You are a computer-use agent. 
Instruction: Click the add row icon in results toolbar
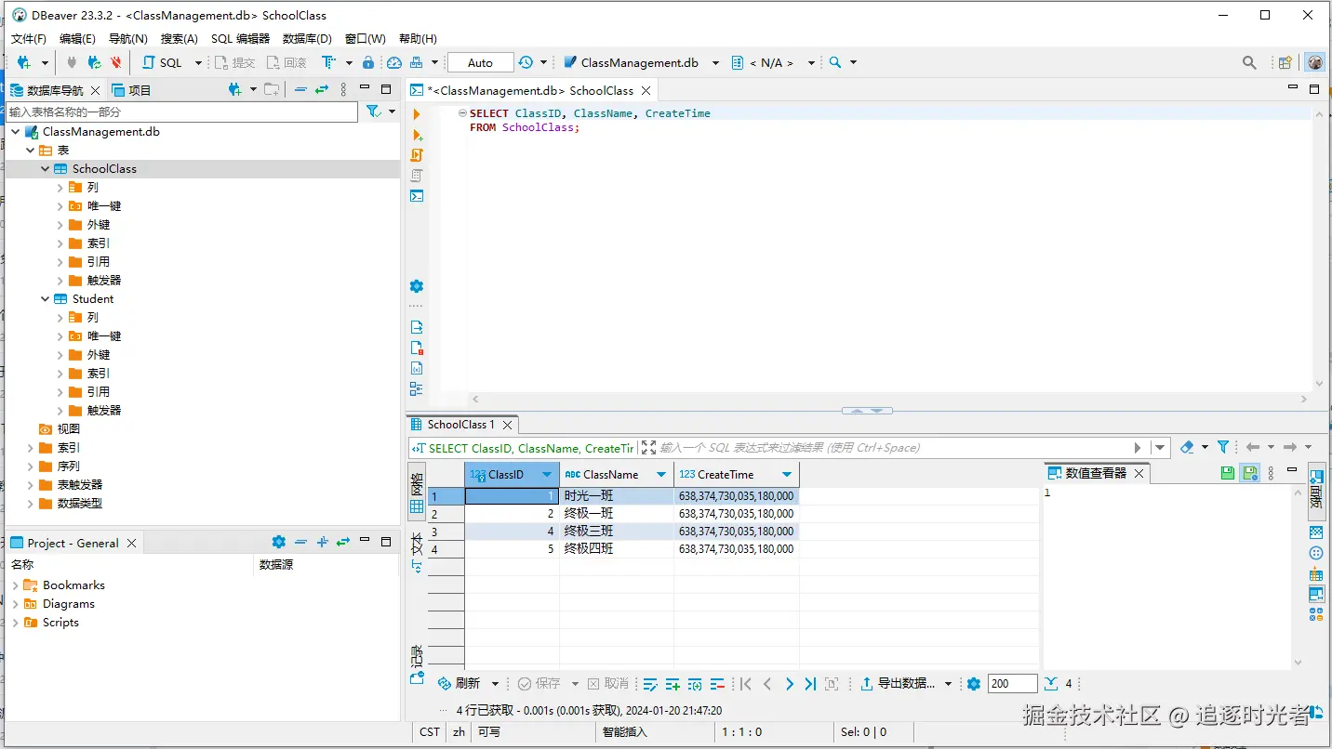pyautogui.click(x=673, y=684)
